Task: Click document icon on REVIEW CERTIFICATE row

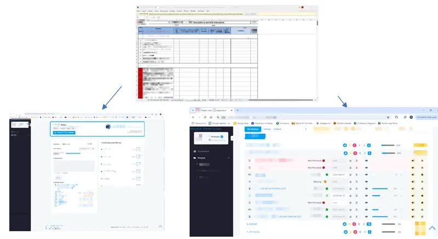Action: [x=356, y=215]
